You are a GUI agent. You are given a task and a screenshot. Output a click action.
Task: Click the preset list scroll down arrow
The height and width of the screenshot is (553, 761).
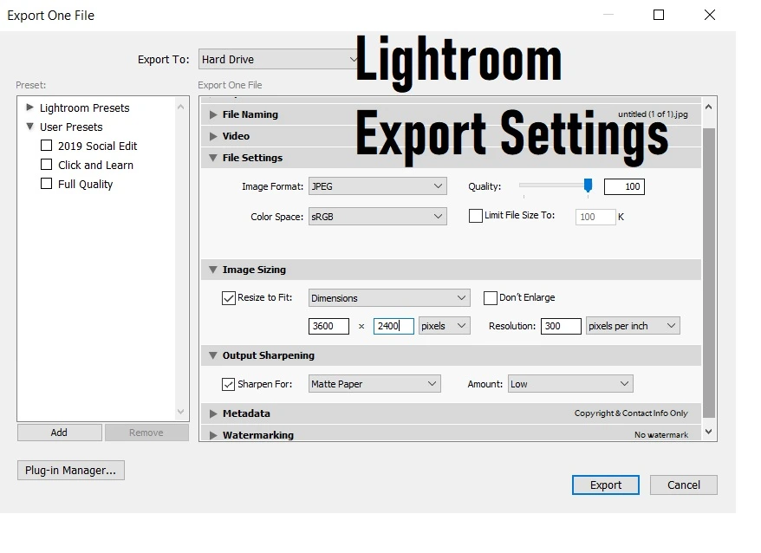[x=180, y=412]
